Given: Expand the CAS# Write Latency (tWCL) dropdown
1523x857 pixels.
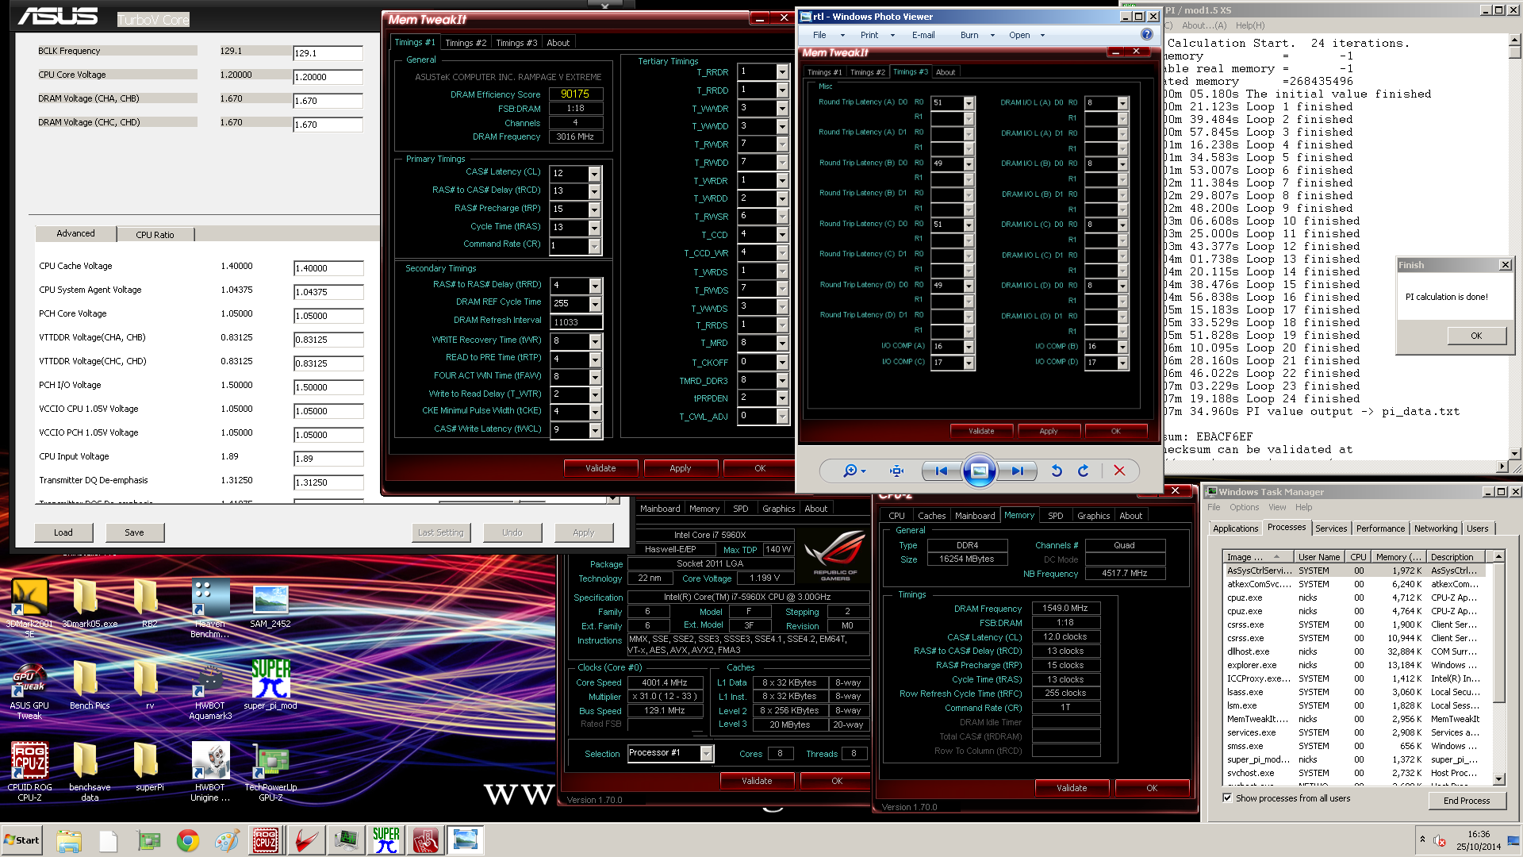Looking at the screenshot, I should coord(595,430).
